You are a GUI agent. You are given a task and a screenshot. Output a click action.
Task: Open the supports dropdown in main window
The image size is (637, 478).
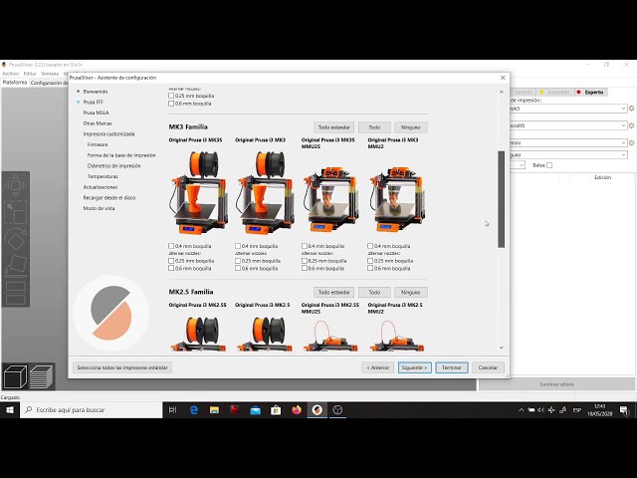568,155
